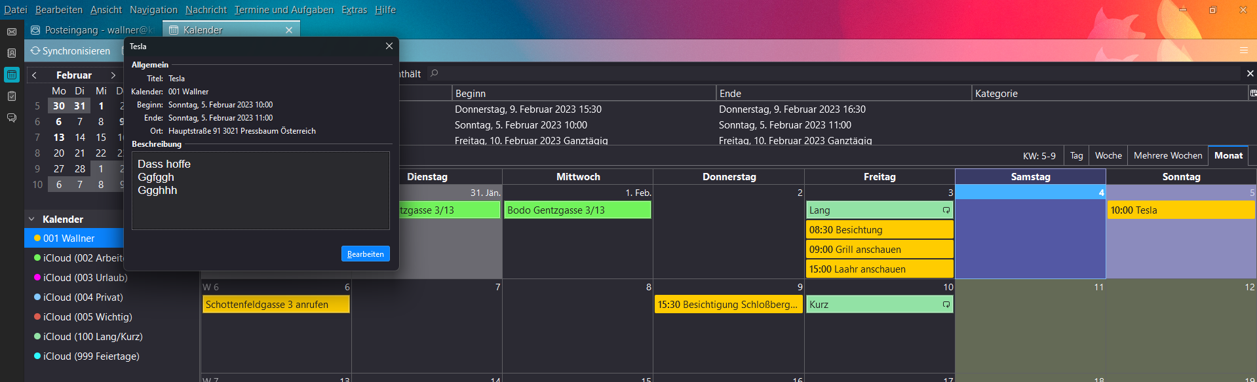The image size is (1257, 382).
Task: Select the Bodo Gentzgasse 3/13 event on Mittwoch
Action: pyautogui.click(x=577, y=210)
